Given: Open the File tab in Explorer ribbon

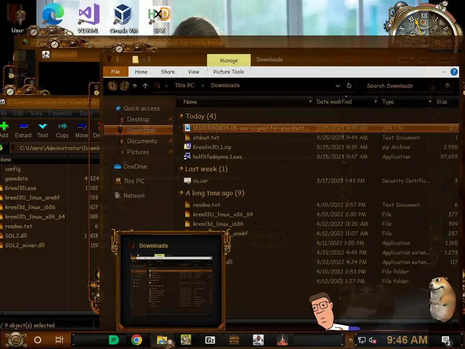Looking at the screenshot, I should pos(116,72).
